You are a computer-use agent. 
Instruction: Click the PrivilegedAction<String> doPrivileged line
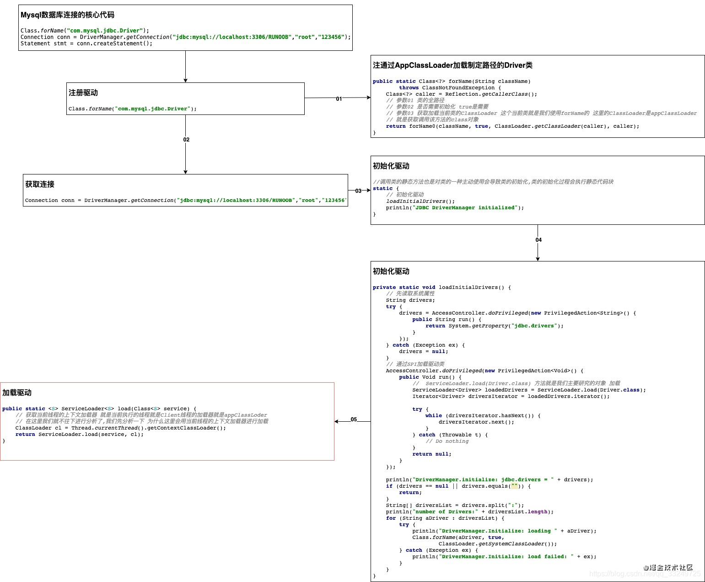click(517, 313)
